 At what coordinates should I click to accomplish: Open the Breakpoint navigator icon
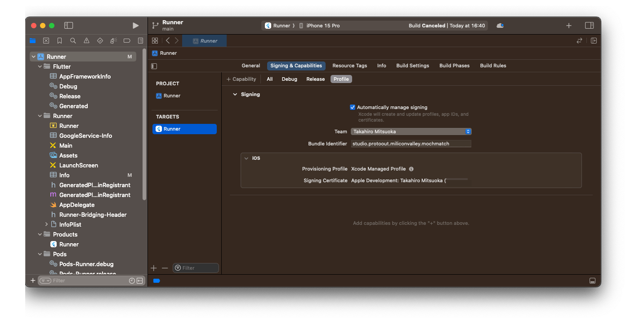127,40
